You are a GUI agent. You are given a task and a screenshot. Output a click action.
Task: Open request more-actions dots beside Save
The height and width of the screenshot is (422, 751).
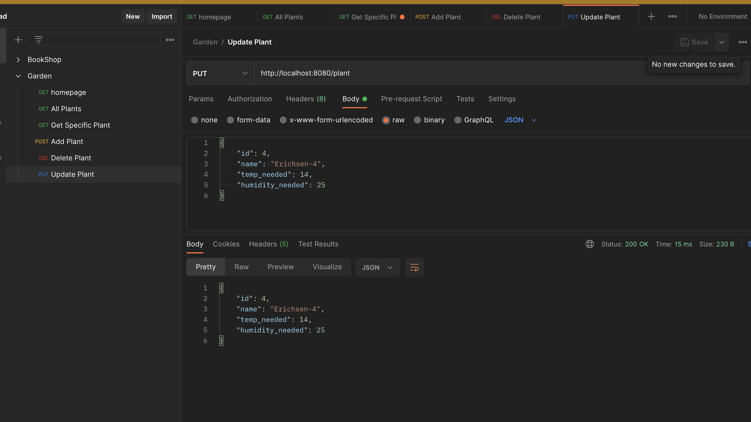(x=742, y=42)
